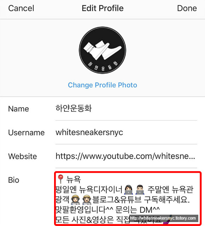This screenshot has height=226, width=205.
Task: Tap the Name label
Action: point(19,109)
